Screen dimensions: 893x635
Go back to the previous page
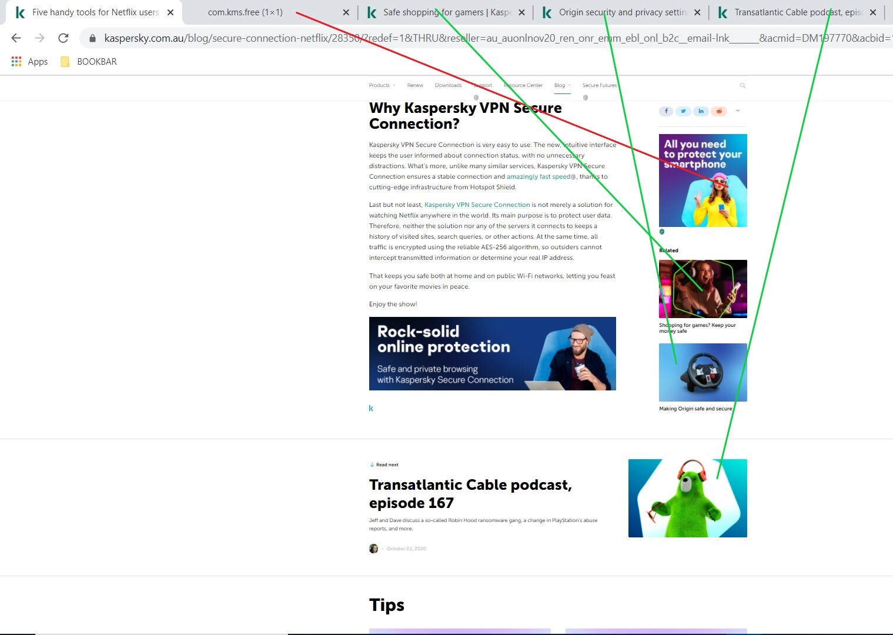point(16,38)
